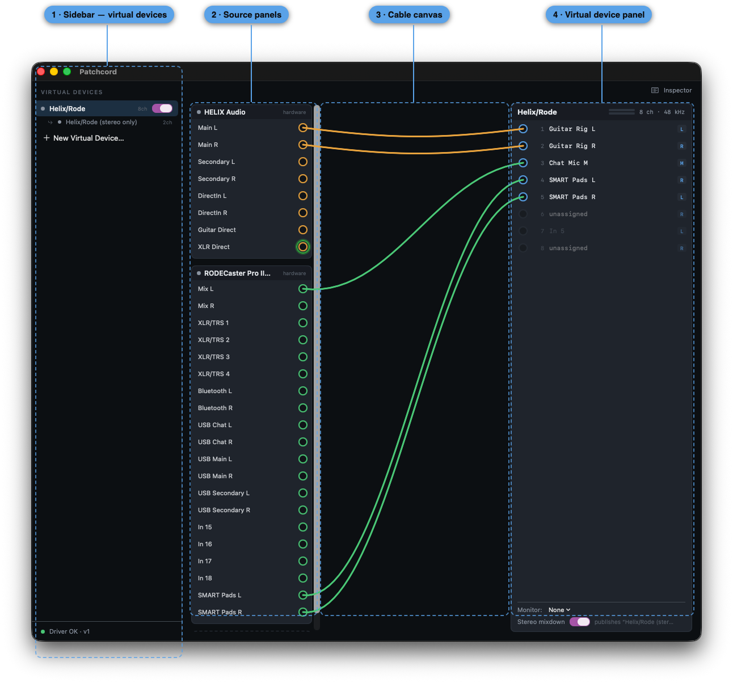Click the HELIX Audio panel header
733x683 pixels.
(251, 112)
